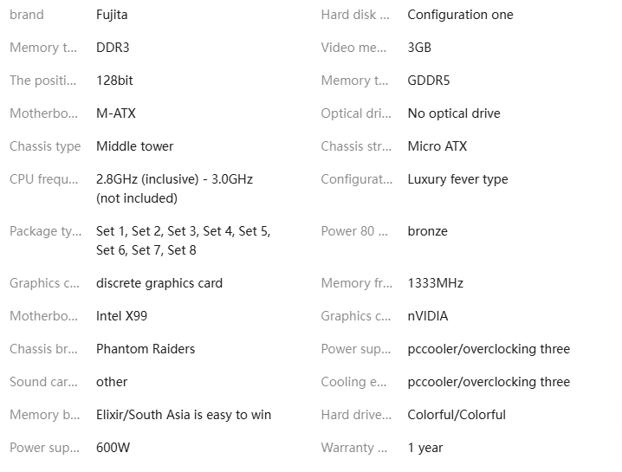Select the "GDDR5" memory type value
This screenshot has height=472, width=622.
pos(428,81)
